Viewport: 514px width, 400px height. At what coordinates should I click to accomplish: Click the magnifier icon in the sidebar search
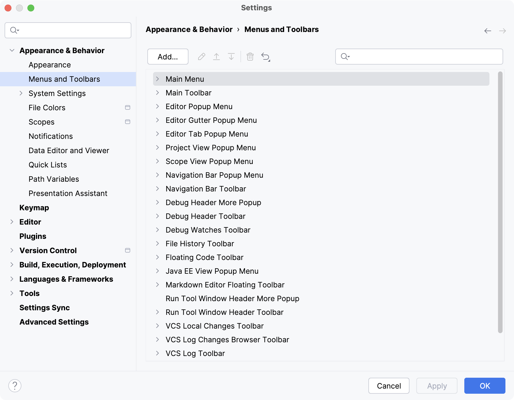[14, 30]
